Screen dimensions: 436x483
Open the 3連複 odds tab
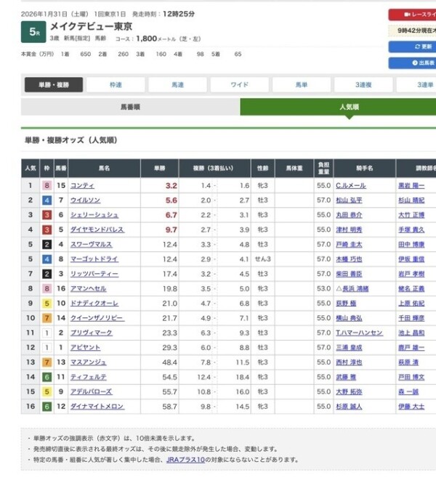tap(363, 85)
